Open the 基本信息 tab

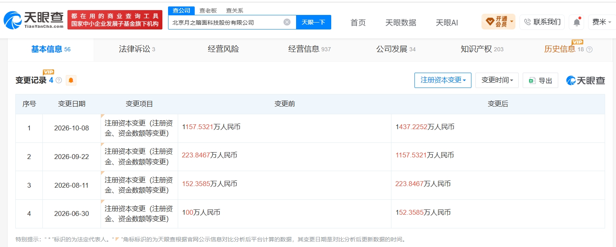click(51, 50)
